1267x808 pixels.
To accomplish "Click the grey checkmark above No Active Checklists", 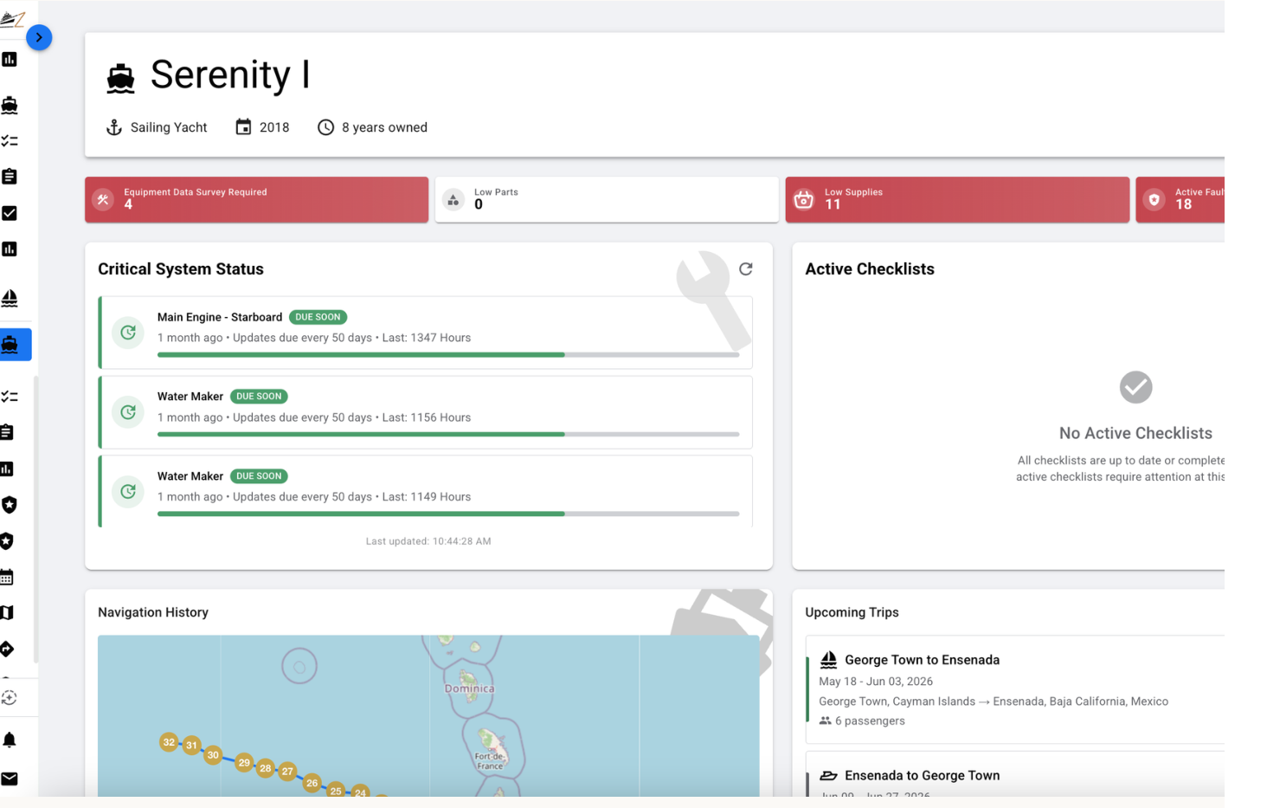I will (1135, 387).
